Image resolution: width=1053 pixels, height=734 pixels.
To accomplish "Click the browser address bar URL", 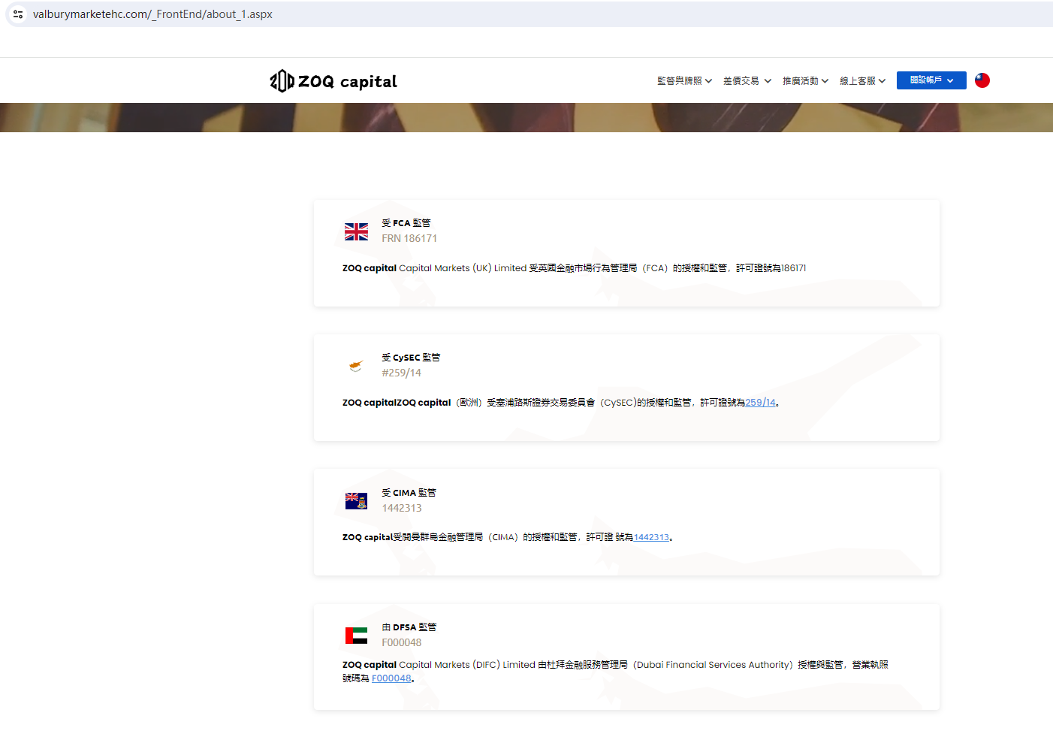I will [x=152, y=14].
